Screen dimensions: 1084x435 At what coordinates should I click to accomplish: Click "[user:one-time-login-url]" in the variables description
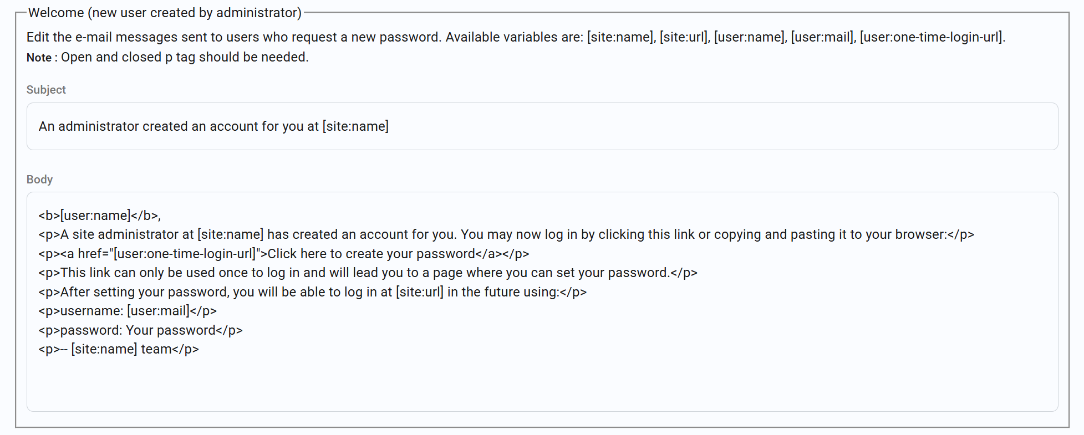pos(931,37)
